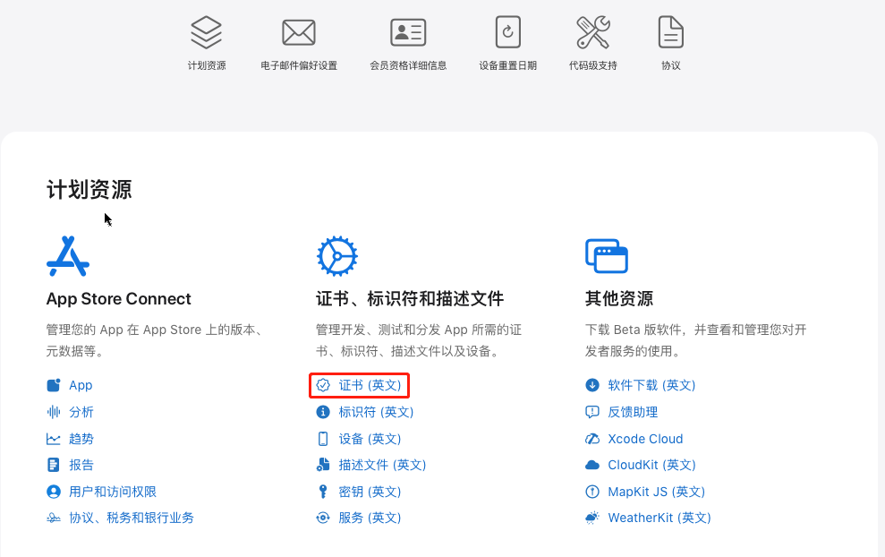Open 标识符 (英文) link
Viewport: 885px width, 557px height.
tap(376, 412)
